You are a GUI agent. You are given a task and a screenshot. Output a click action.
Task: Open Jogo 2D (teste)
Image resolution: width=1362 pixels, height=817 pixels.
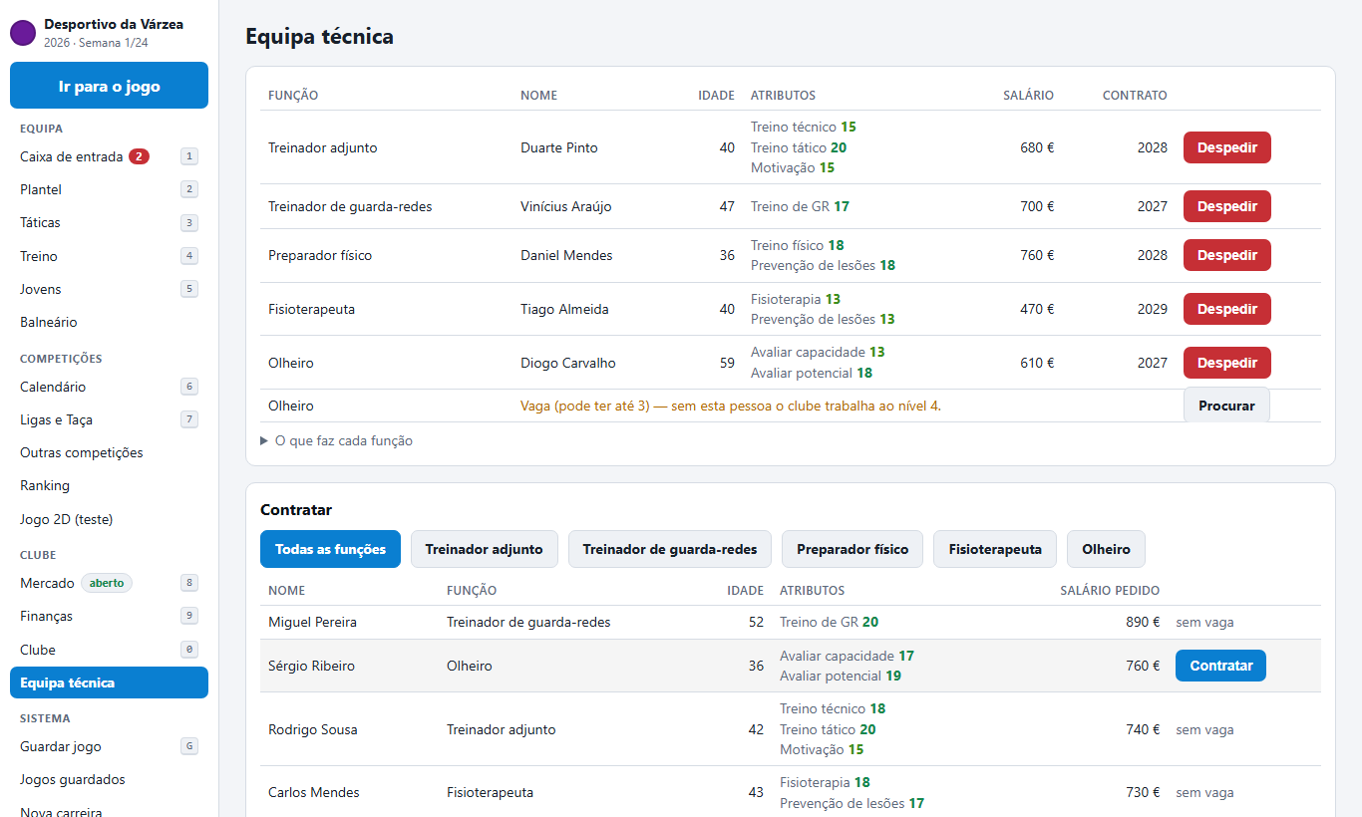pos(109,519)
